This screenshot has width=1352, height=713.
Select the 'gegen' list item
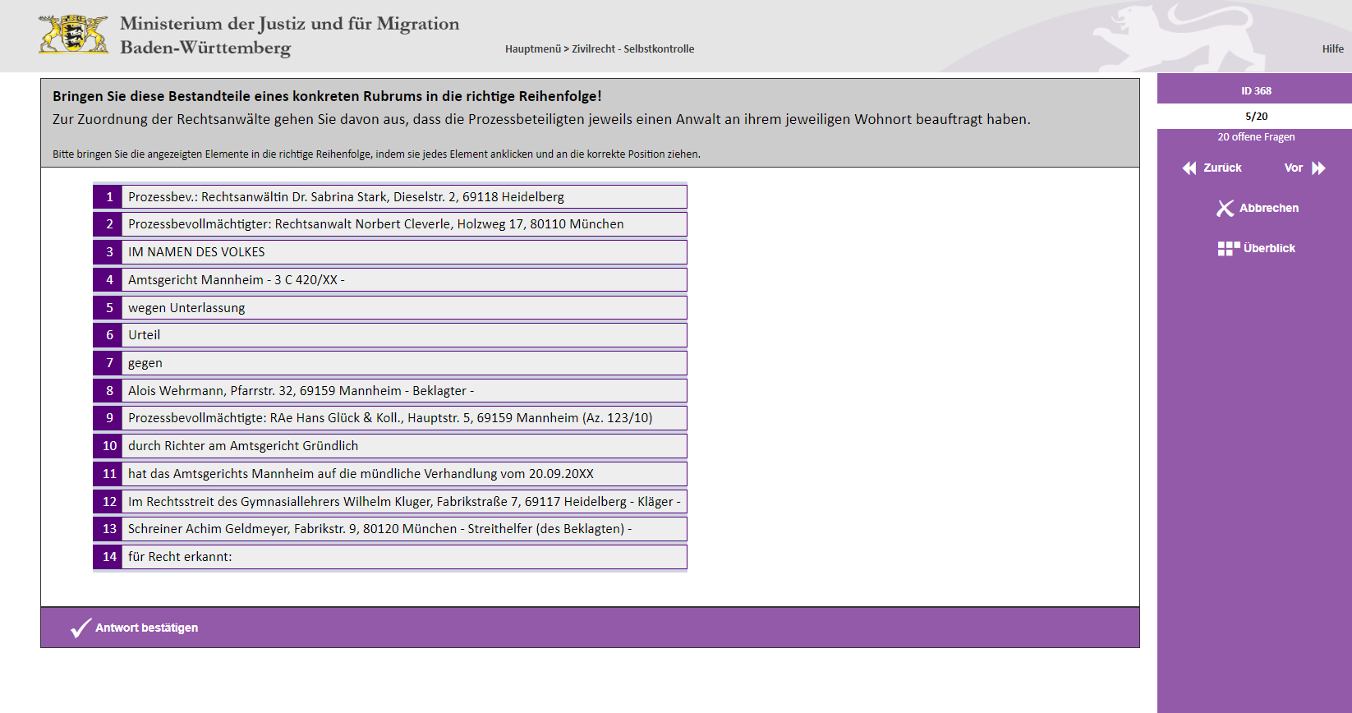pyautogui.click(x=402, y=363)
